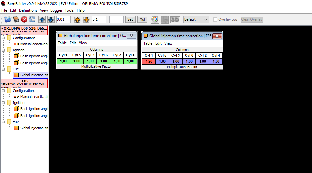Open the Default view dropdown
Image resolution: width=312 pixels, height=173 pixels.
coord(196,19)
